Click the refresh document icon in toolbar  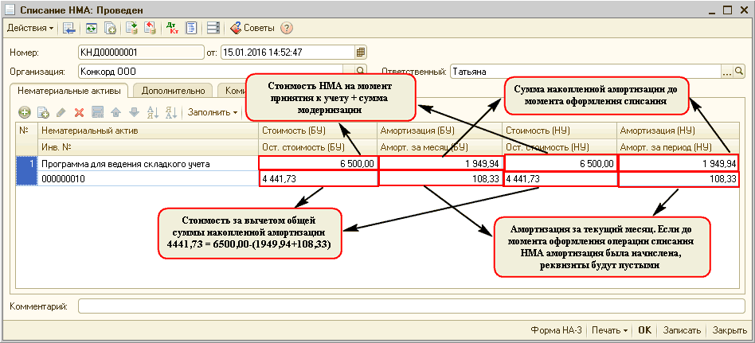point(91,28)
